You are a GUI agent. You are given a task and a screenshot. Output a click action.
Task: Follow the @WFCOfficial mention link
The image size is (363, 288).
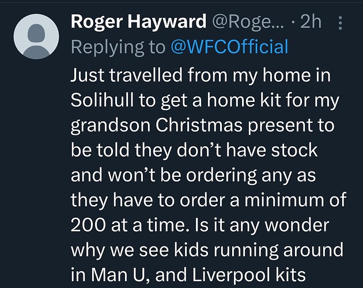pyautogui.click(x=230, y=47)
